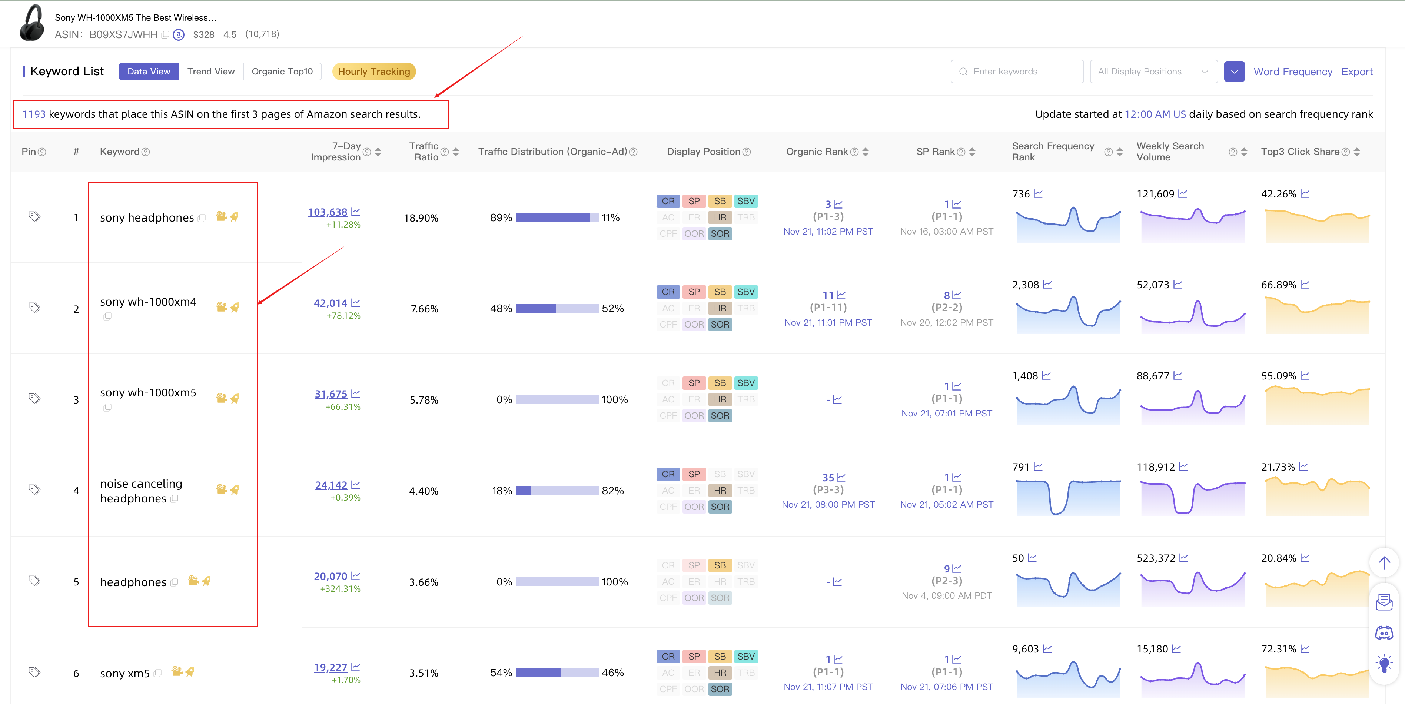Screen dimensions: 1405x704
Task: Show the help tooltip for Display Position
Action: pyautogui.click(x=747, y=152)
